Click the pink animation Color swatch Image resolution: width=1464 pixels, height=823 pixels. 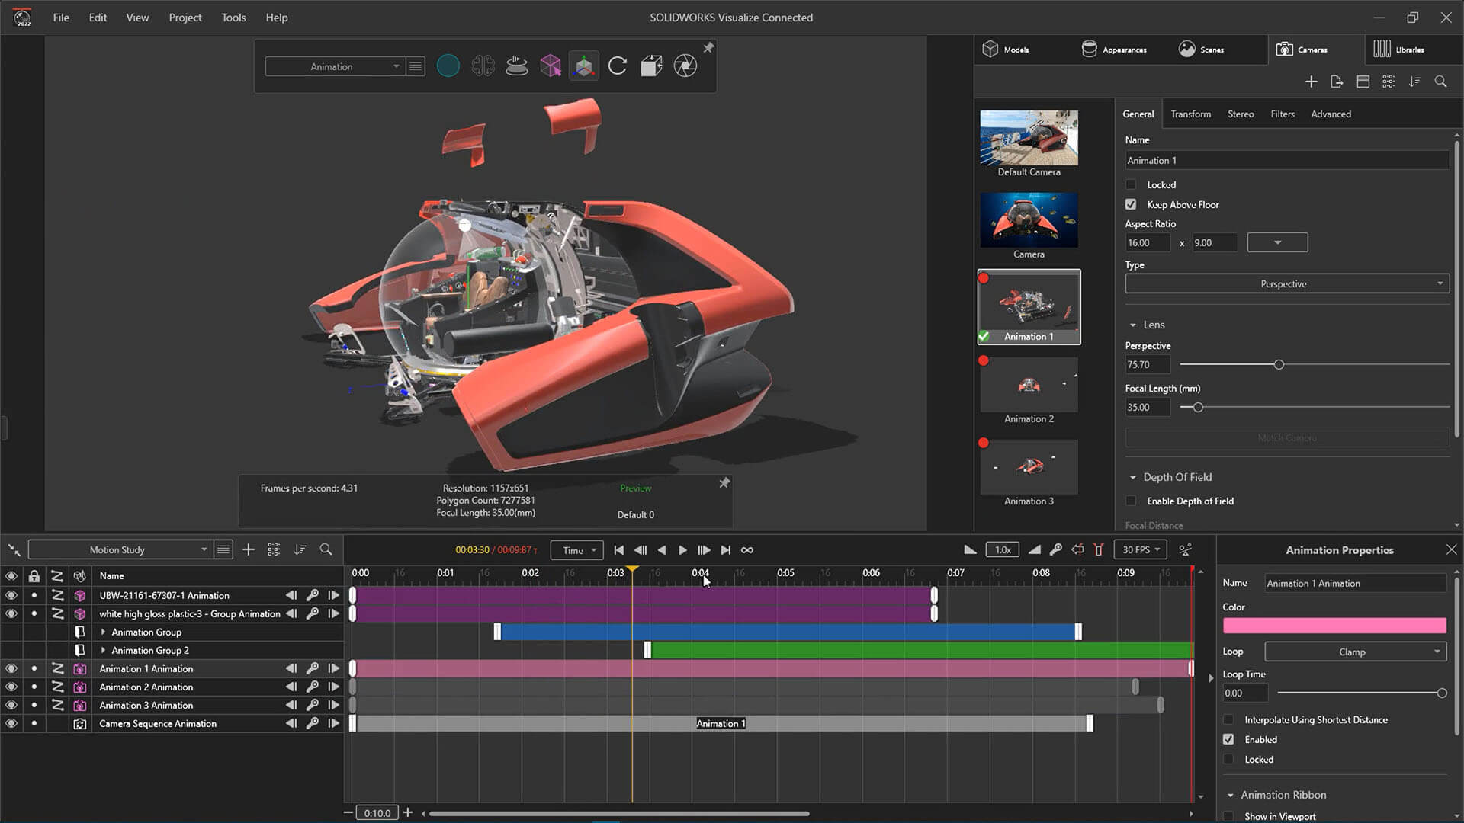point(1334,626)
